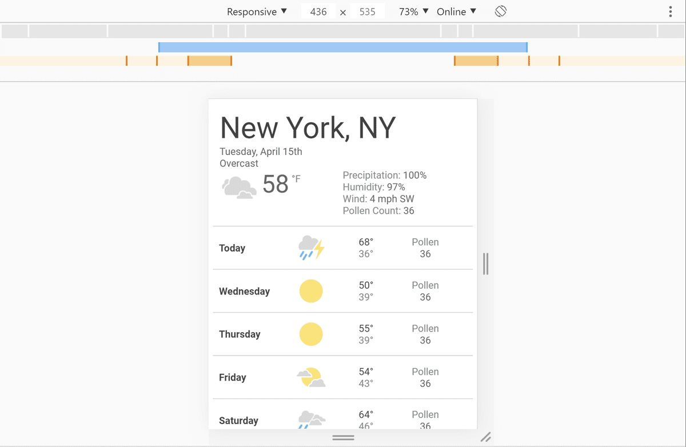Click the New York, NY heading

point(308,127)
